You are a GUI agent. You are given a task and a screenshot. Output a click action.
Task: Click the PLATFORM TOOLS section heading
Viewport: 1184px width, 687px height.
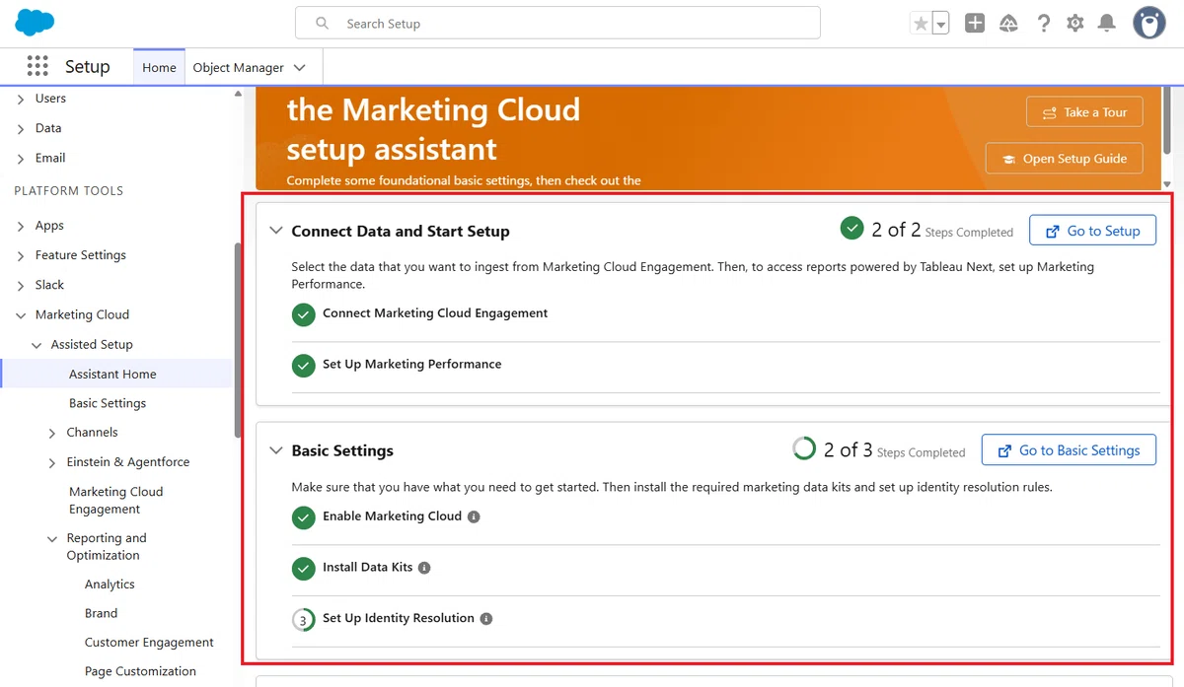pyautogui.click(x=68, y=191)
